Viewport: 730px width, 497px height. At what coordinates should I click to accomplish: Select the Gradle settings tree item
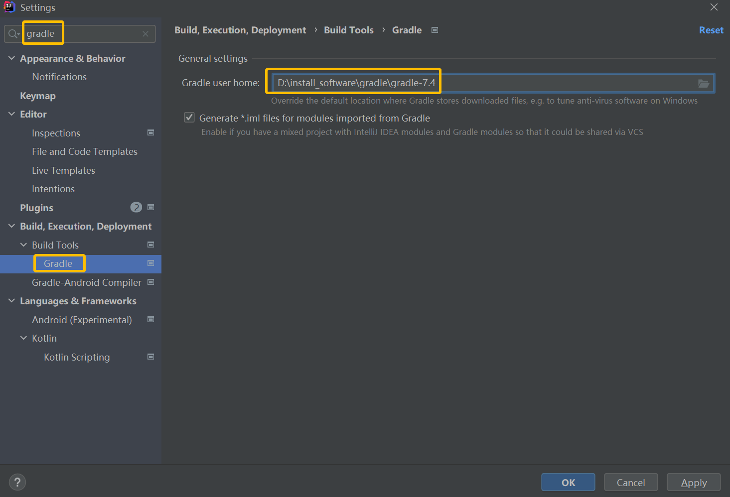tap(58, 263)
